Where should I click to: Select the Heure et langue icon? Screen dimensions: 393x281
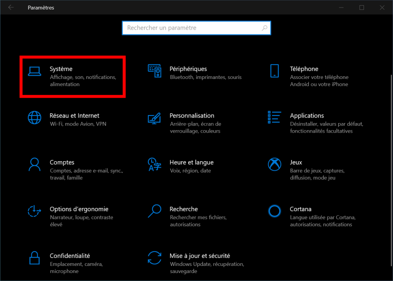click(x=154, y=164)
